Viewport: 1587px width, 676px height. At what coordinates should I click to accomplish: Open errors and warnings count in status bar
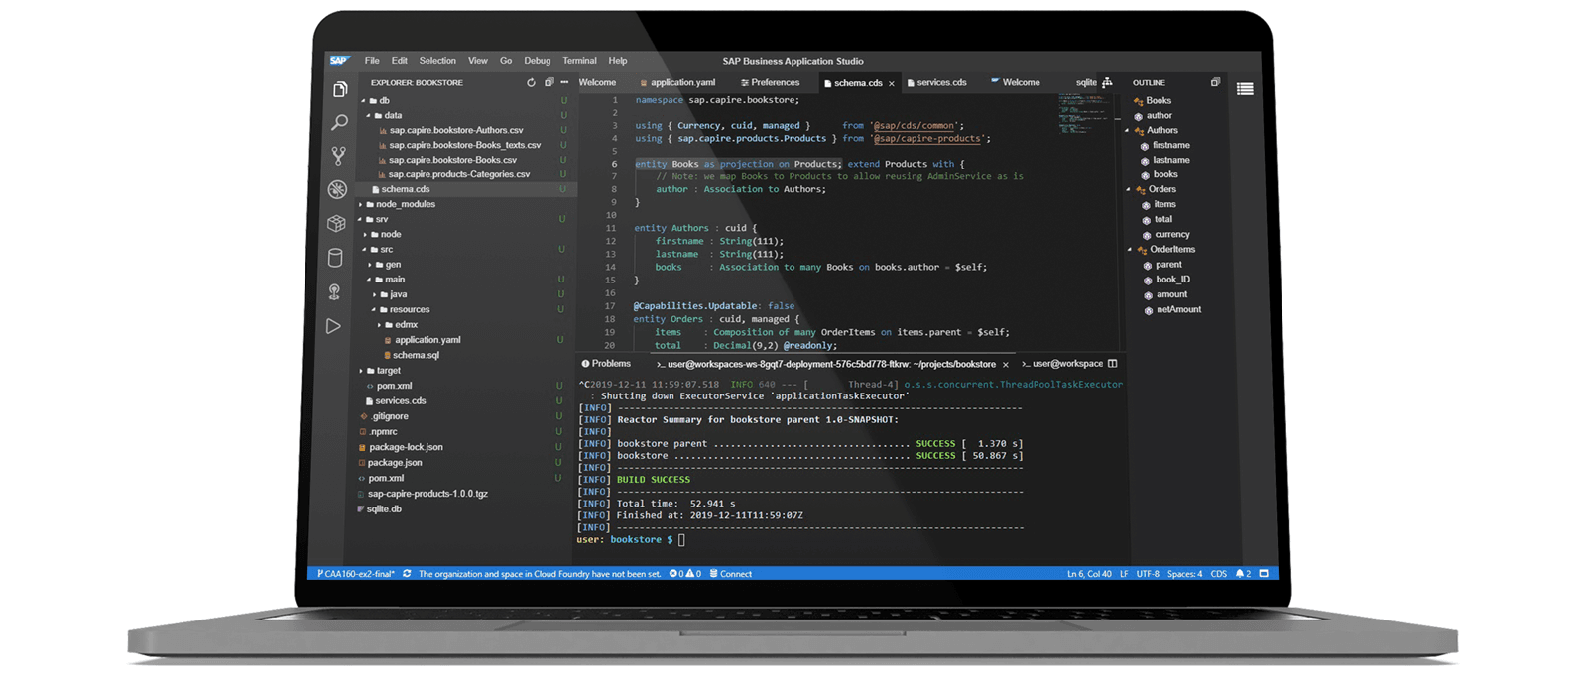pos(685,574)
